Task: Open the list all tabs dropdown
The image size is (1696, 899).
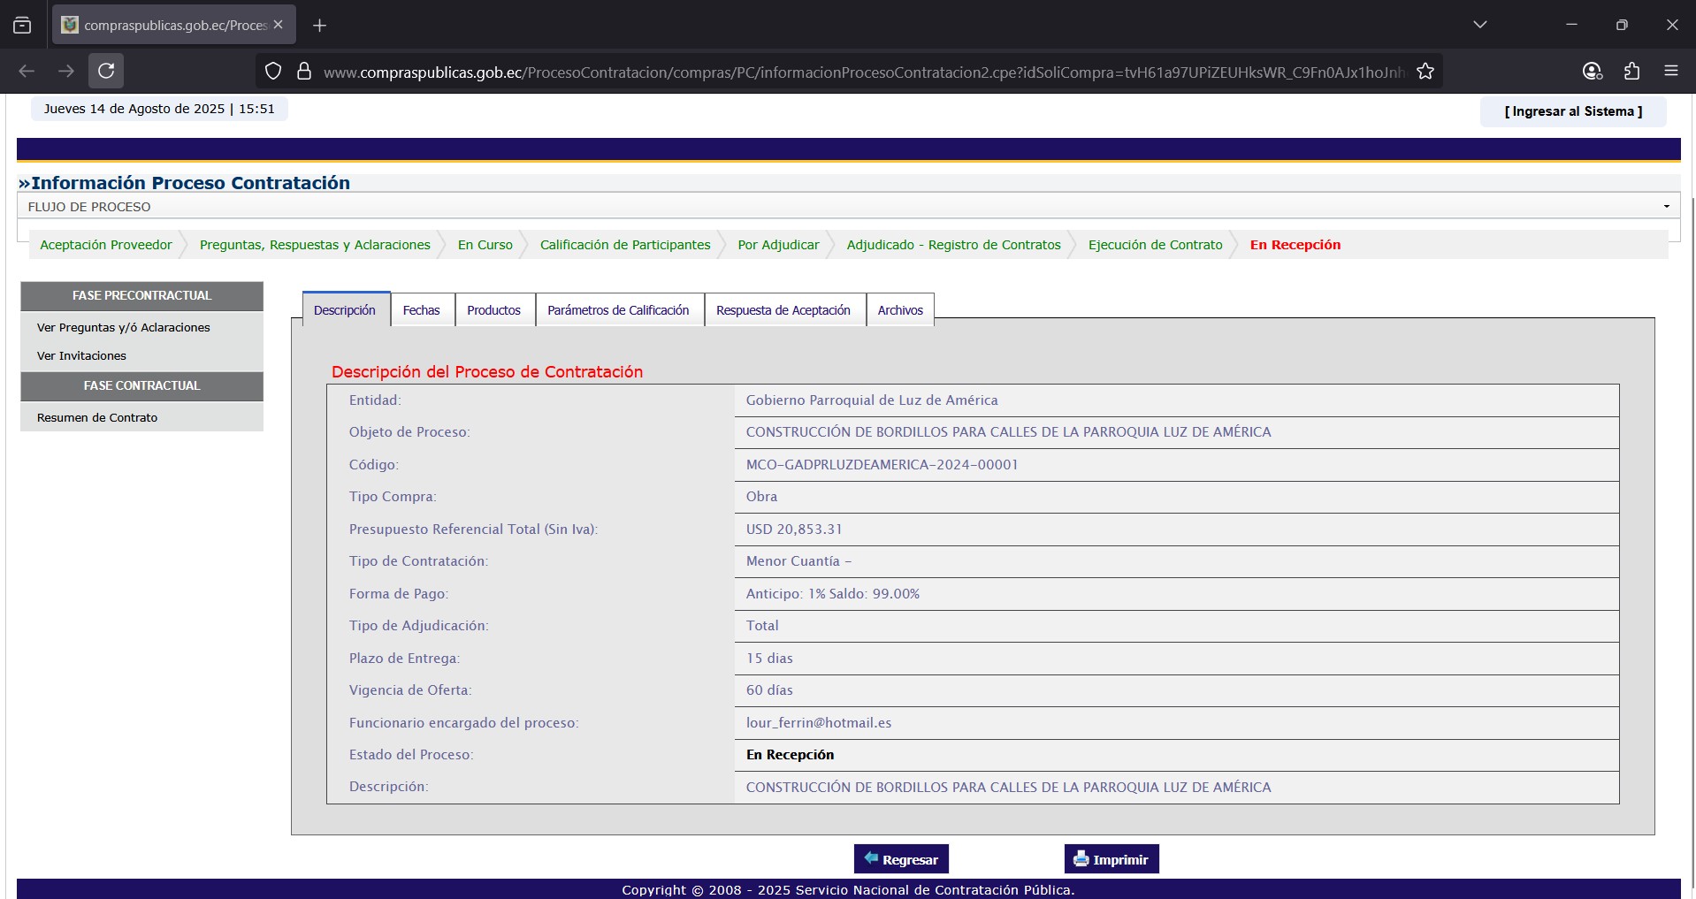Action: coord(1479,25)
